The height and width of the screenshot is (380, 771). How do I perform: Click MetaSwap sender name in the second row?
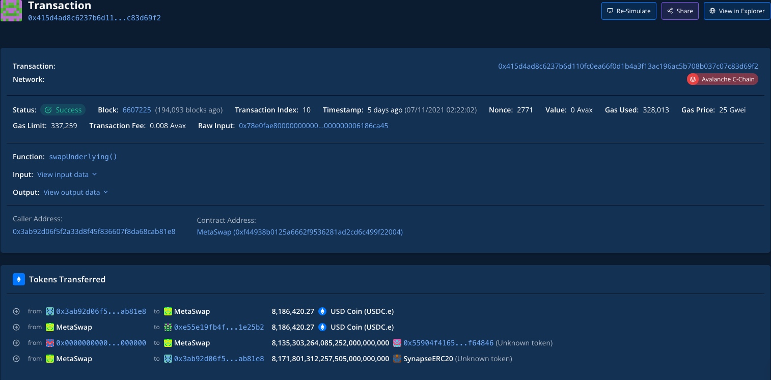click(x=74, y=327)
